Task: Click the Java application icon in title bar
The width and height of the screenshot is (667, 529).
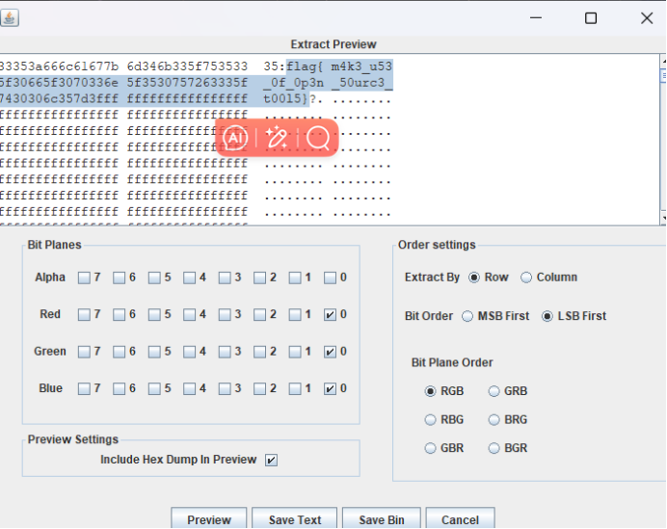Action: (10, 18)
